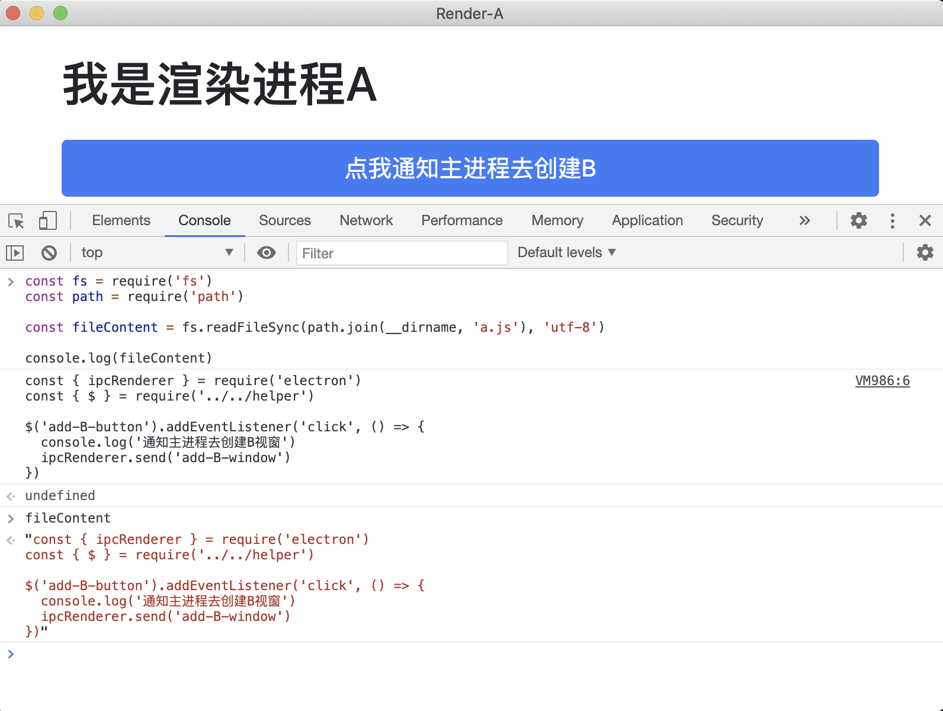Close the DevTools panel with X

coord(925,220)
